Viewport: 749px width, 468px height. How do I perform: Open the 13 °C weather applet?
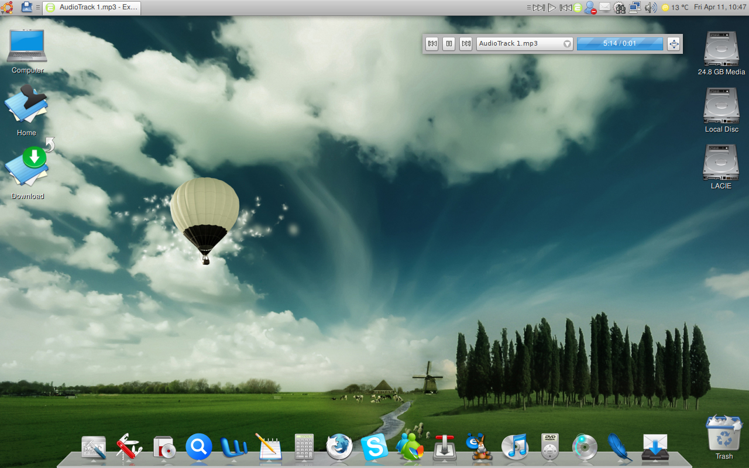pos(675,8)
